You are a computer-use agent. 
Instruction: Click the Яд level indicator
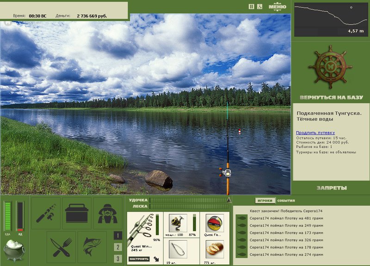tap(20, 216)
